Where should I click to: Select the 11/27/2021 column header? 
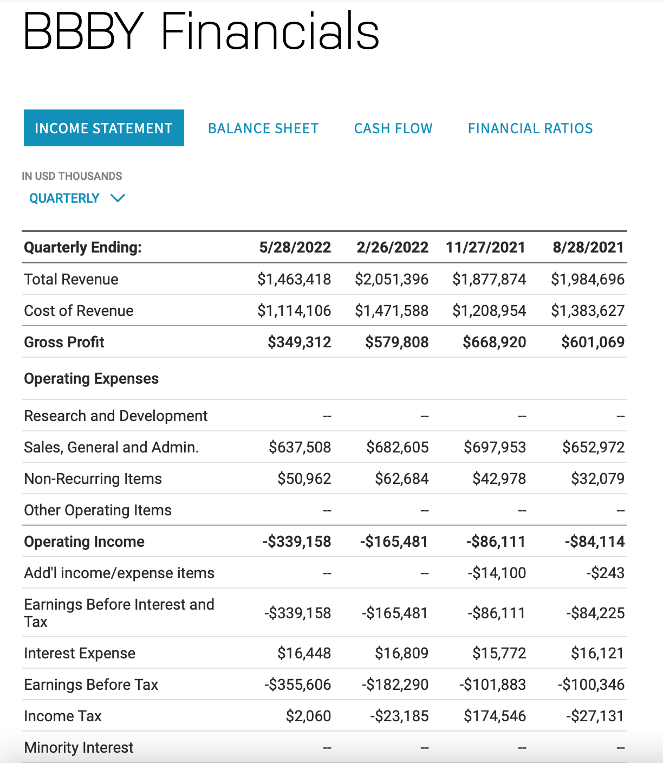point(485,248)
